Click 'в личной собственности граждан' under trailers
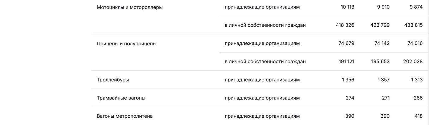The height and width of the screenshot is (125, 429). [265, 62]
